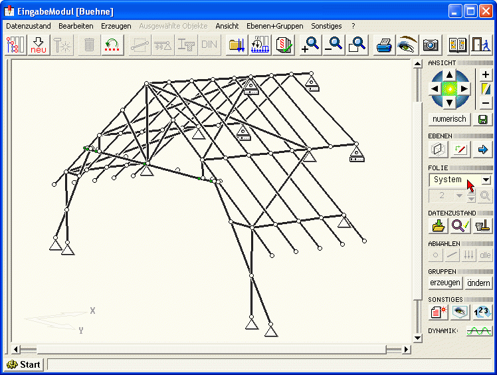This screenshot has width=497, height=375.
Task: Open the Folie 'System' dropdown
Action: [x=485, y=180]
